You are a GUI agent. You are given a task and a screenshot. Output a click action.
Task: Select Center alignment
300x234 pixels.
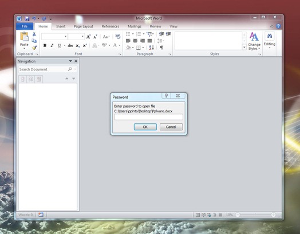point(135,41)
